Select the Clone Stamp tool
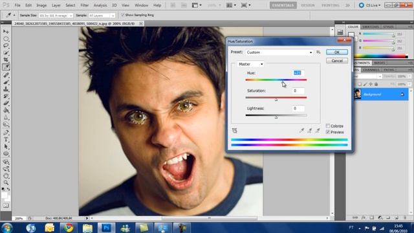 pos(6,89)
